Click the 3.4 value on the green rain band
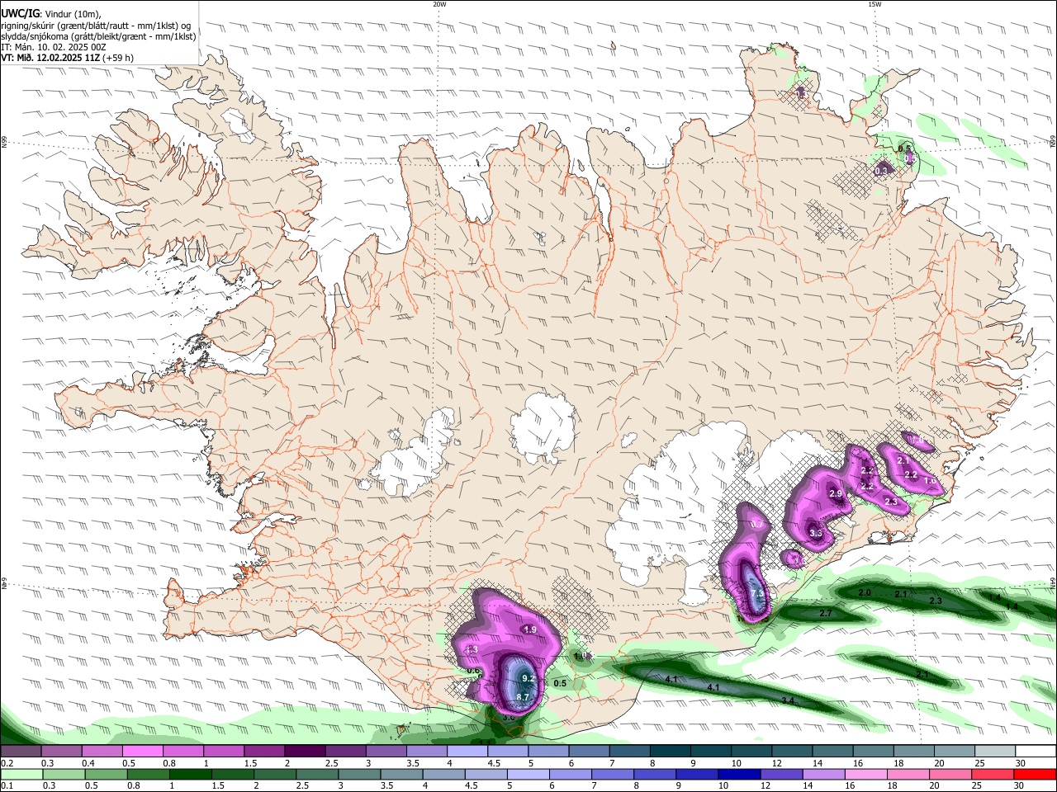Screen dimensions: 1057x792 [x=788, y=700]
